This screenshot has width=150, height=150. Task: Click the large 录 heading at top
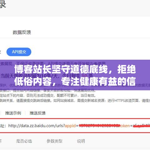2,4
